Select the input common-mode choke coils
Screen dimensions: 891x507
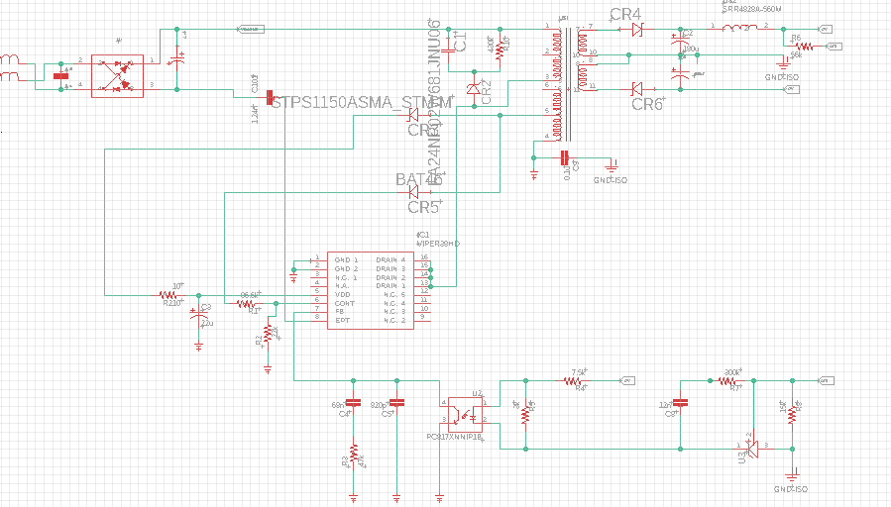9,67
